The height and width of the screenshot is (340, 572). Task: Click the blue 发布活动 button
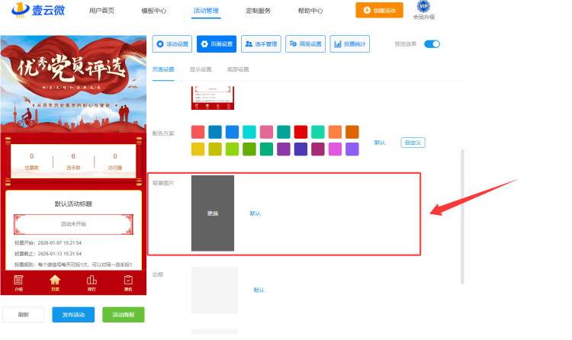pos(73,314)
